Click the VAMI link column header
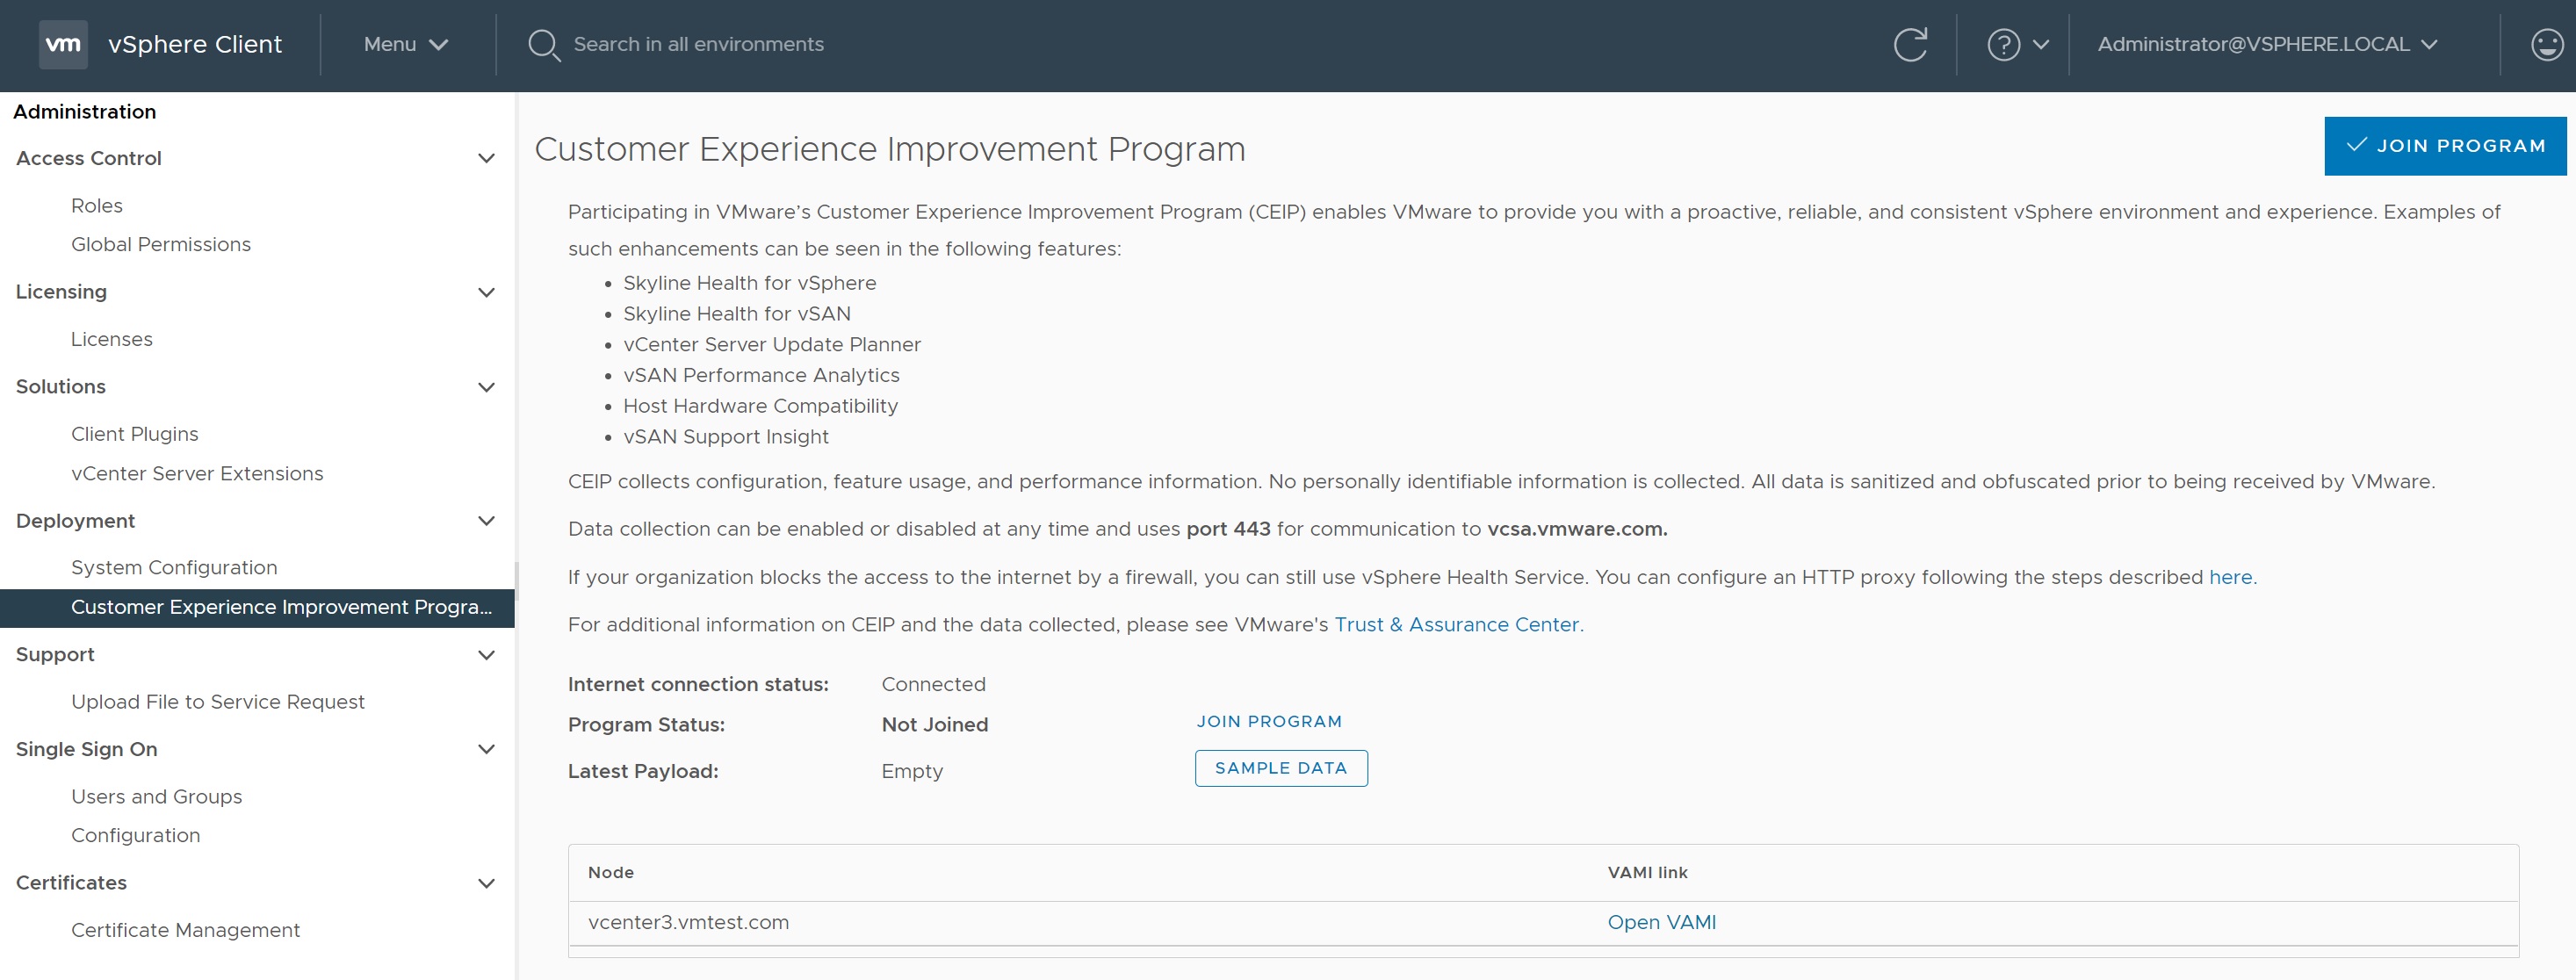 pos(1647,872)
